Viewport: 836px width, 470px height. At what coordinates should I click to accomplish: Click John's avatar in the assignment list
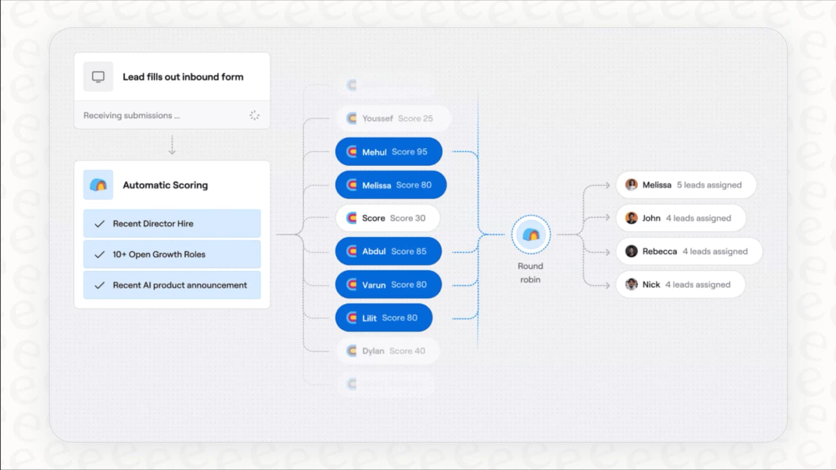631,218
